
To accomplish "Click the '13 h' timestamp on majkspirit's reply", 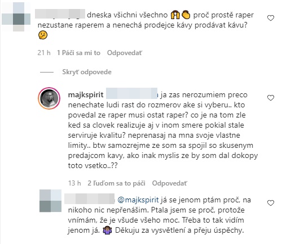I will (74, 183).
